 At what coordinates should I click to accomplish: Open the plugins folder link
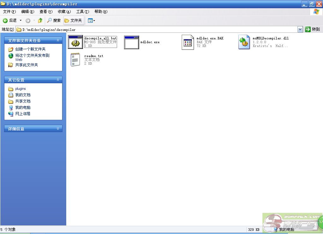pos(21,89)
